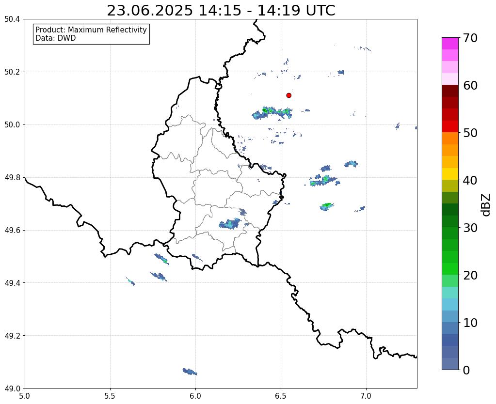
Task: Click the radar echo cell inside southern Luxembourg
Action: coord(230,223)
